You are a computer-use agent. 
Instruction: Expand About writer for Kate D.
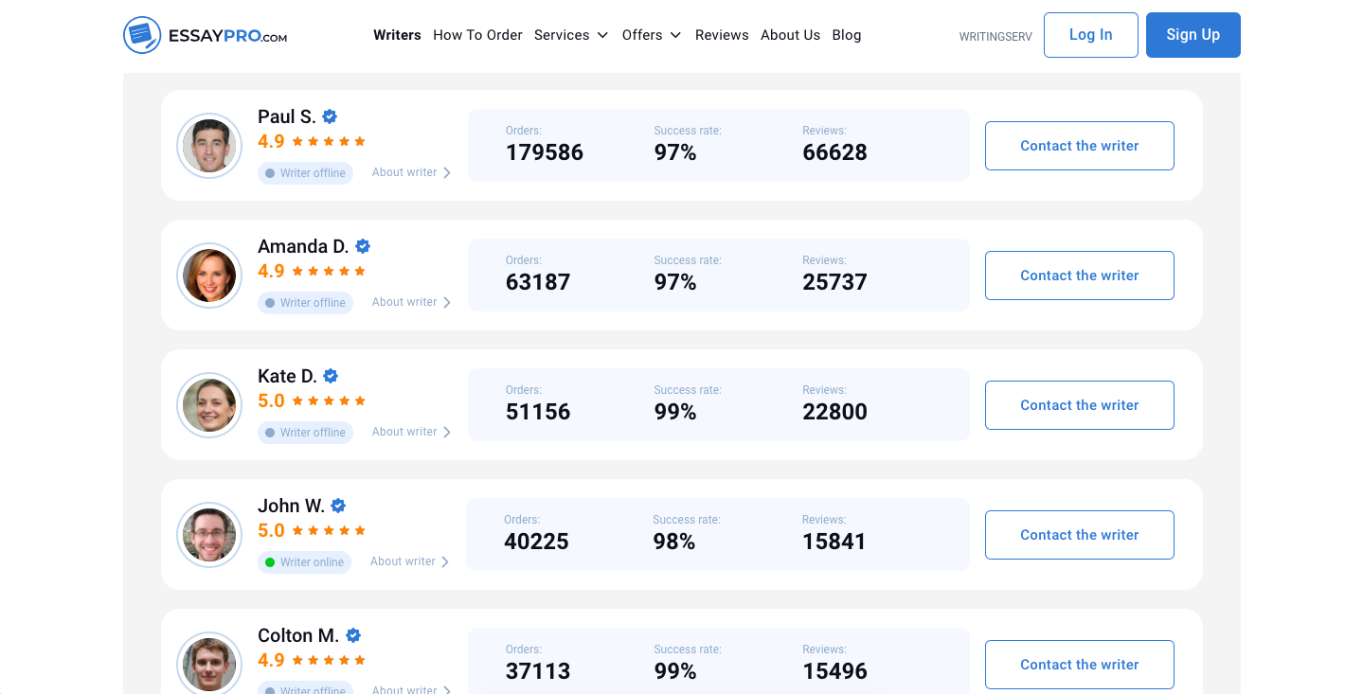coord(411,432)
